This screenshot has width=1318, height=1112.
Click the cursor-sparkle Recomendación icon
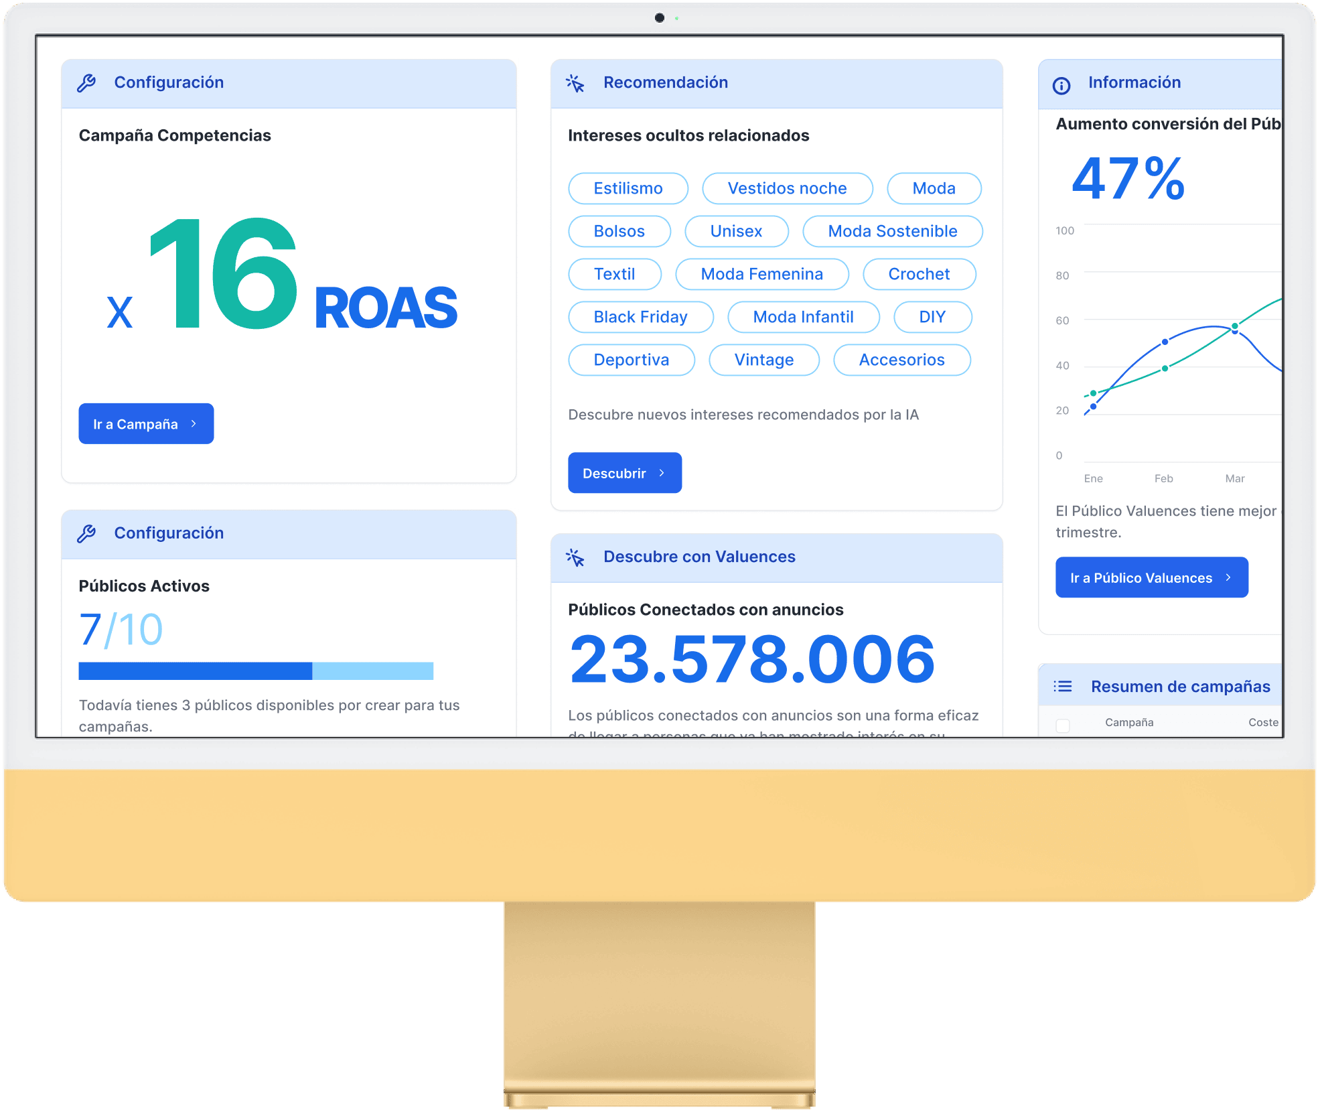point(575,83)
